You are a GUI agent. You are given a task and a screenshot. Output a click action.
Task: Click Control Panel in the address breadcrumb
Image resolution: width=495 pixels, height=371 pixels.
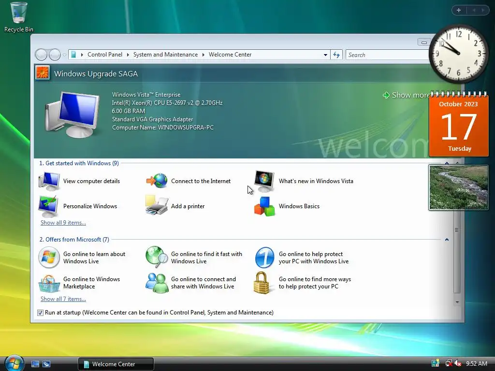coord(105,55)
